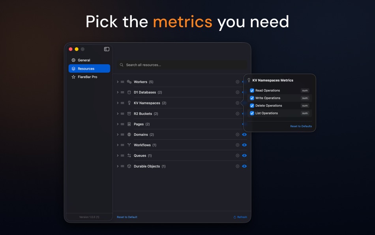Click the Search all resources field
Image resolution: width=375 pixels, height=235 pixels.
[x=182, y=65]
